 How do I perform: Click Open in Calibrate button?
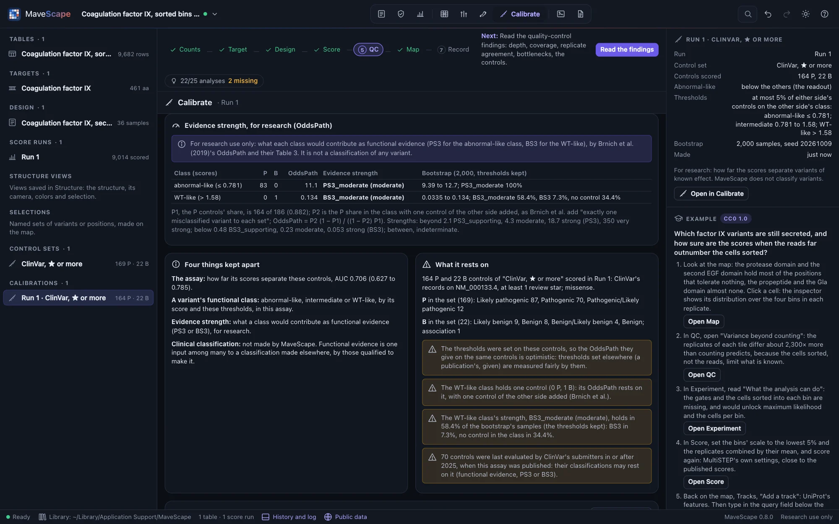711,194
